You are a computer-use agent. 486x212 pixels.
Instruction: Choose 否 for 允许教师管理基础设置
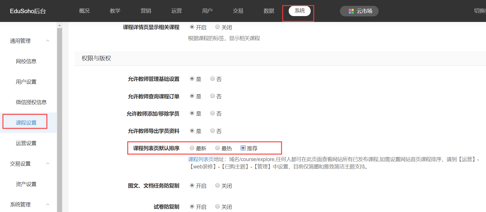(213, 79)
